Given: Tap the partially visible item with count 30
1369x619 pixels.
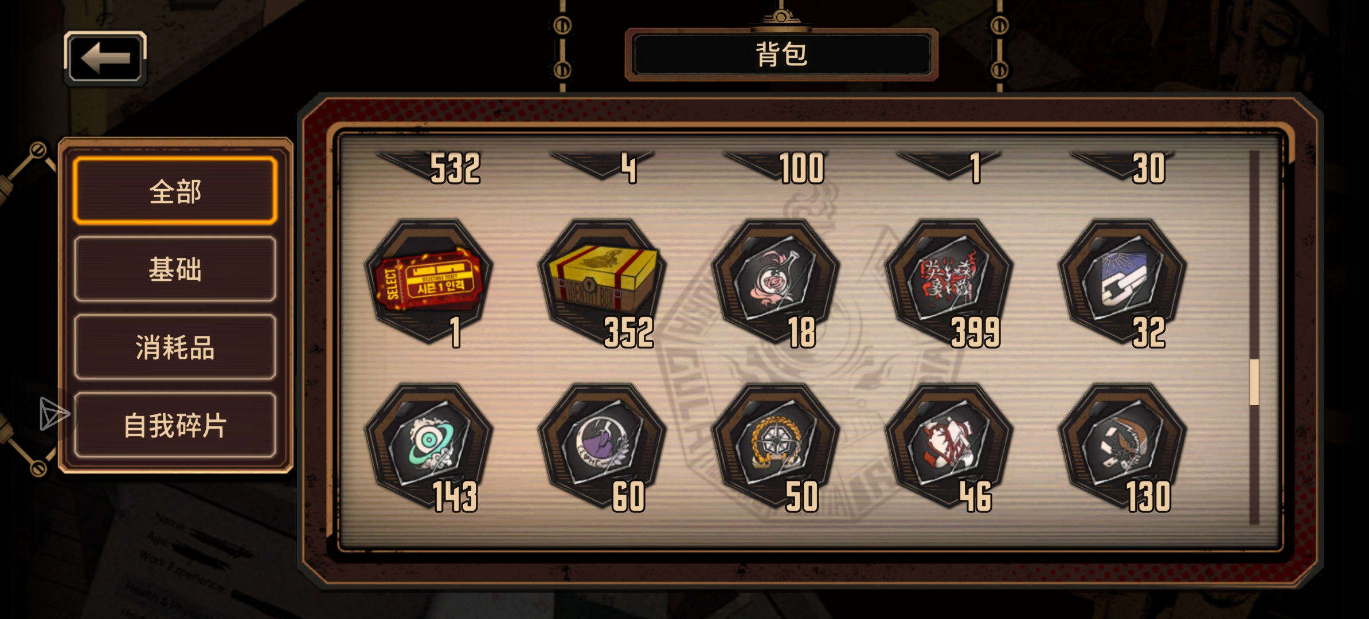Looking at the screenshot, I should 1122,167.
